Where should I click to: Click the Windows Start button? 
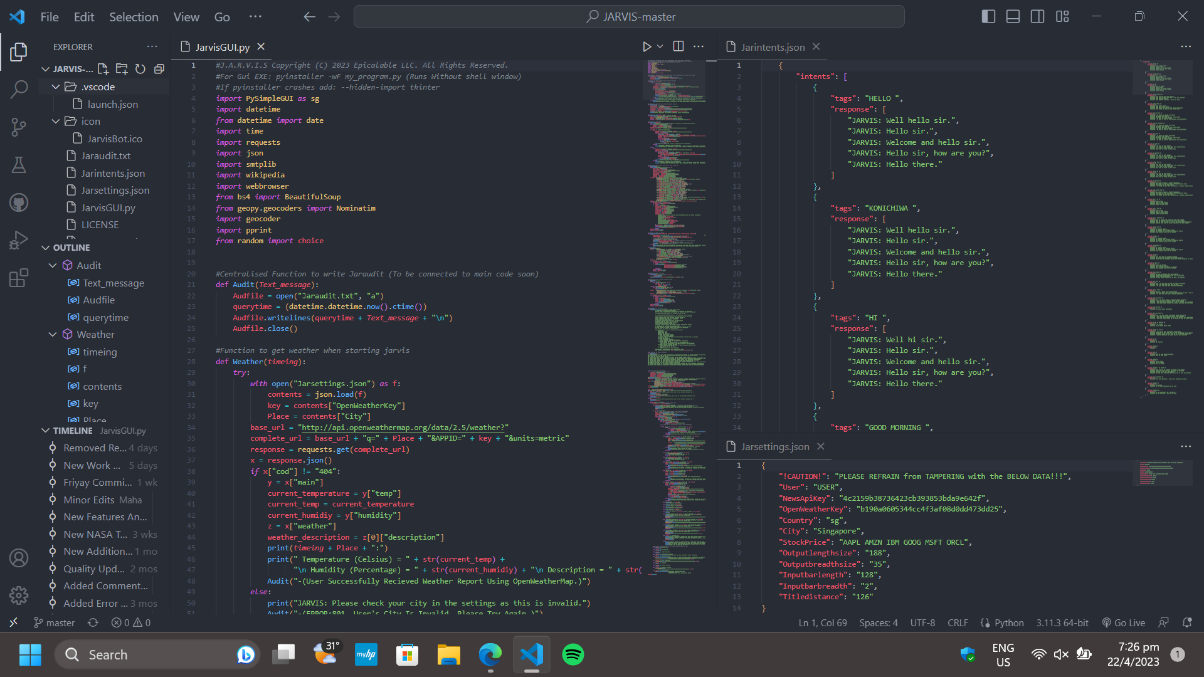(x=29, y=654)
